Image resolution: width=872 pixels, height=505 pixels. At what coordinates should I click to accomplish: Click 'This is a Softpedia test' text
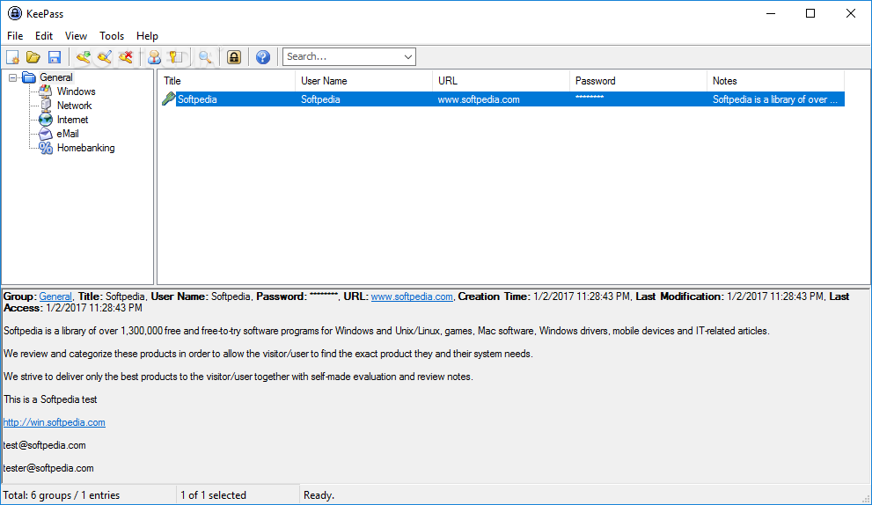point(50,399)
